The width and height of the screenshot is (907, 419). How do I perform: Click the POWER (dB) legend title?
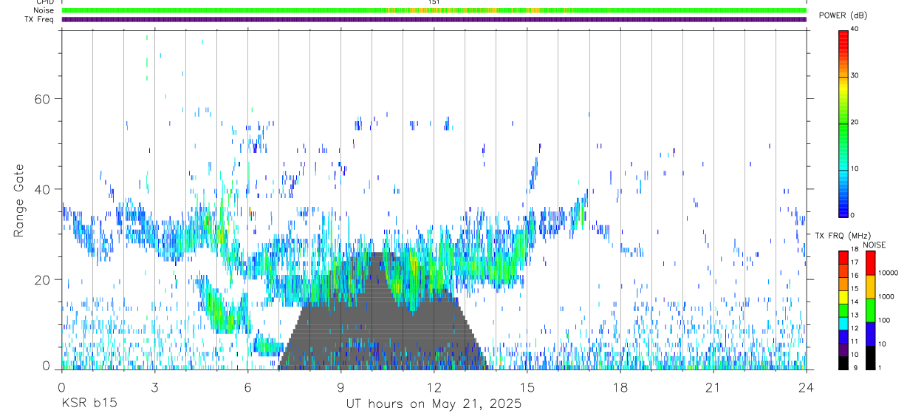pos(843,16)
